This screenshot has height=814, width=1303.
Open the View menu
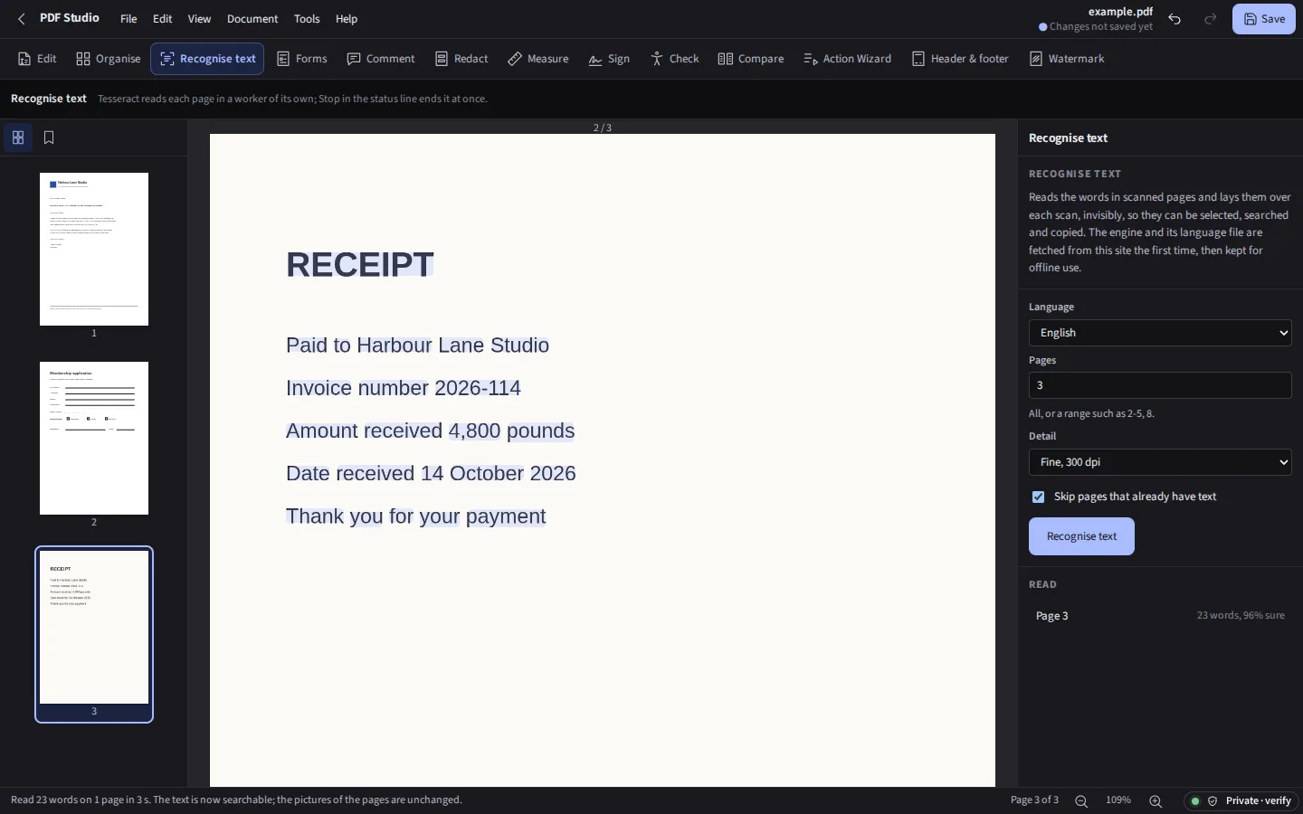(x=199, y=19)
